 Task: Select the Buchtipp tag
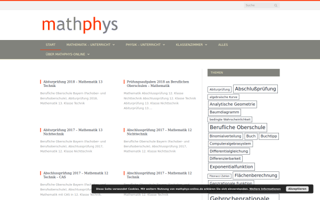[x=269, y=136]
